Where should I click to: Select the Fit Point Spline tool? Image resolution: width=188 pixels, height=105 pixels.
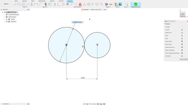click(x=27, y=4)
